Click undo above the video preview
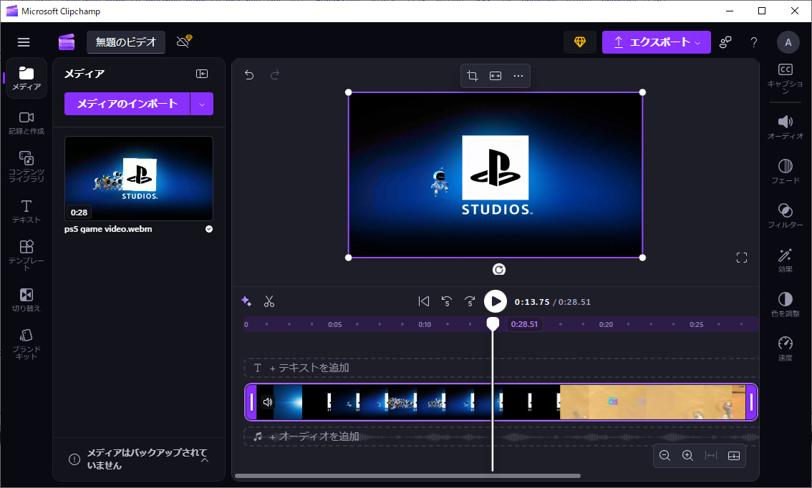 coord(248,74)
